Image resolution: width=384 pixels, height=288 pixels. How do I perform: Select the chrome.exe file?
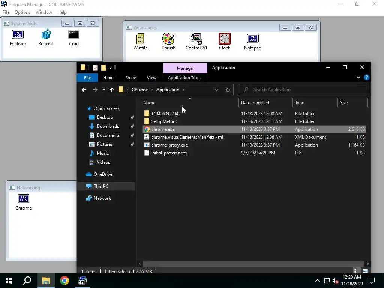click(254, 129)
